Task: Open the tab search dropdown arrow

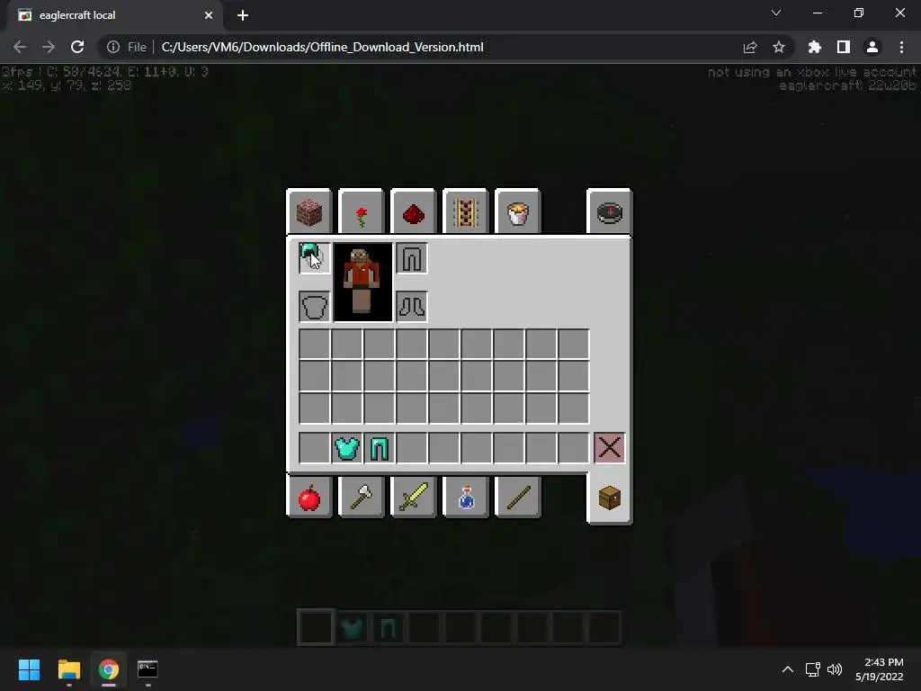Action: pyautogui.click(x=776, y=13)
